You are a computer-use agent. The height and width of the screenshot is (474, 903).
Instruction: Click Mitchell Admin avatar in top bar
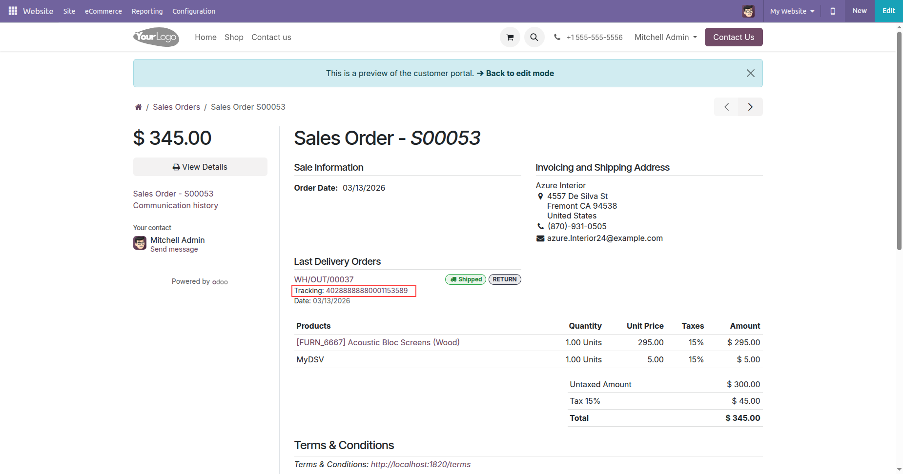tap(748, 11)
